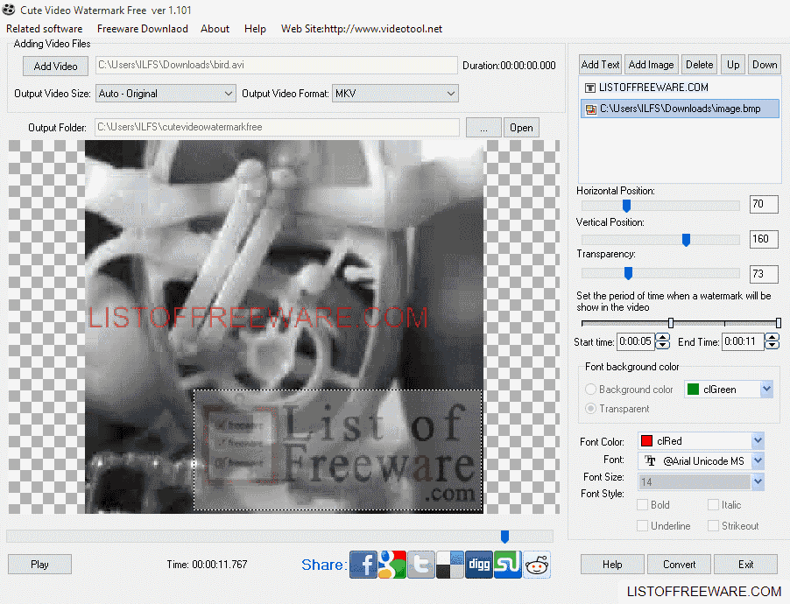The height and width of the screenshot is (604, 790).
Task: Move the watermark Up in the list
Action: [x=733, y=65]
